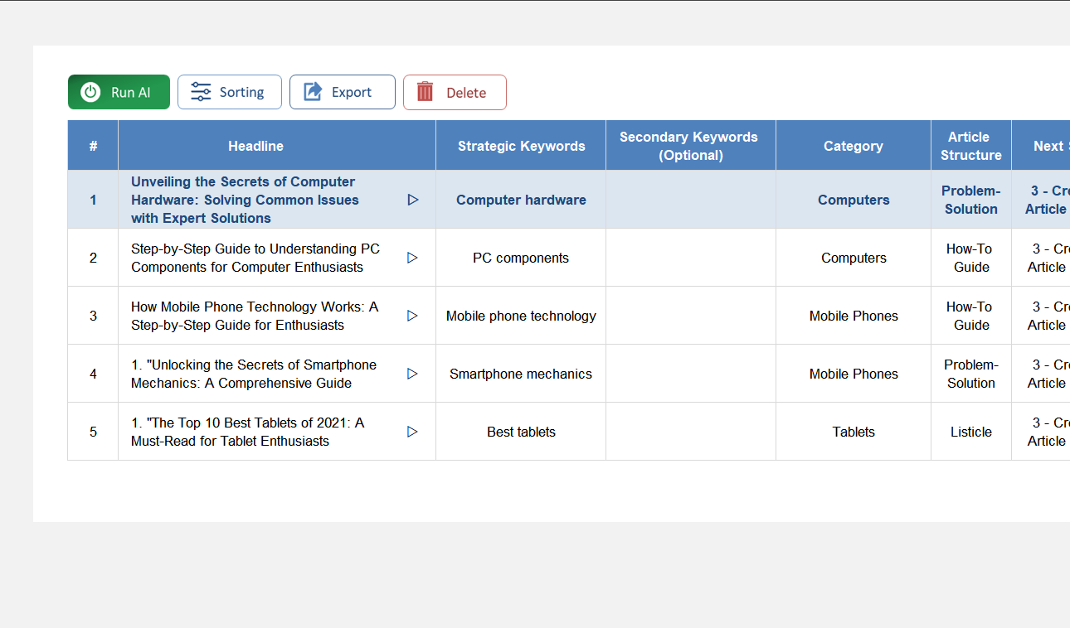Click play arrow beside Mobile Phone Technology headline

tap(413, 316)
